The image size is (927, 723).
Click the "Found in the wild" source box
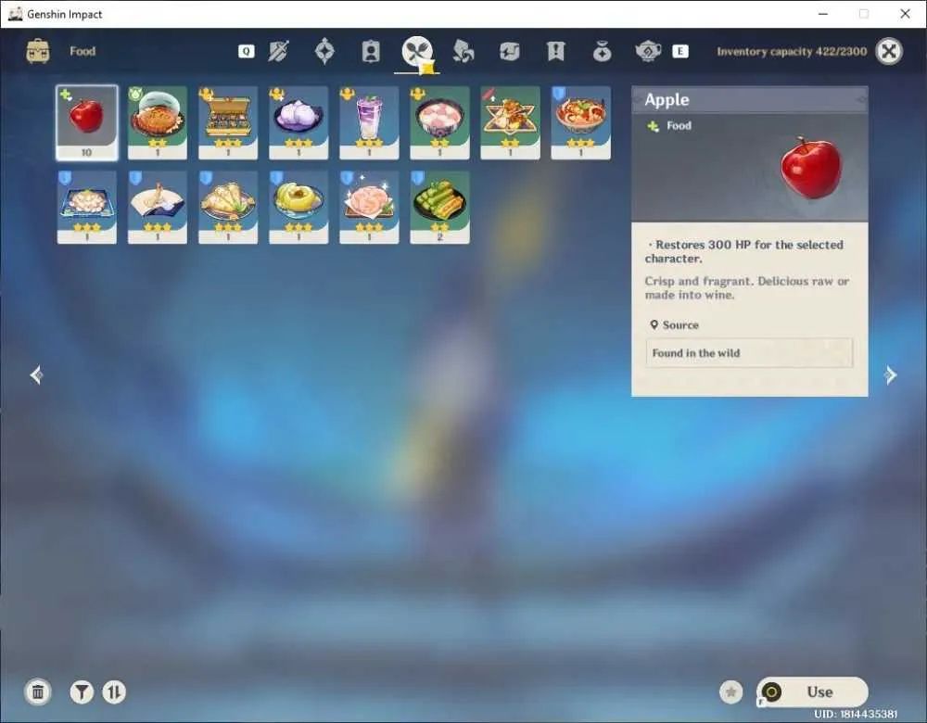(x=749, y=353)
